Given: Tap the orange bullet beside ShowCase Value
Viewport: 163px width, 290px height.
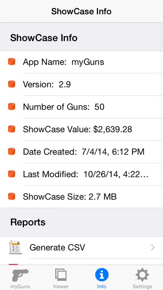Looking at the screenshot, I should pyautogui.click(x=12, y=129).
